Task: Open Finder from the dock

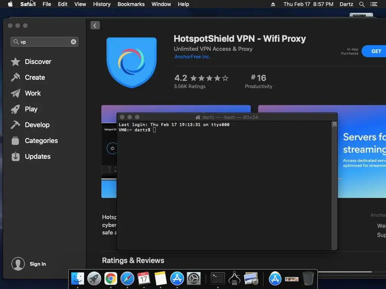Action: click(x=78, y=279)
